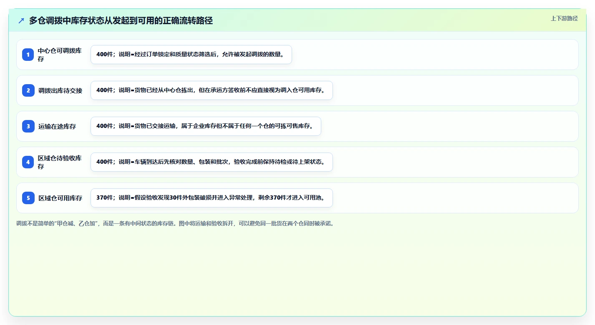Click the 运输在途库存 step label

coord(57,126)
